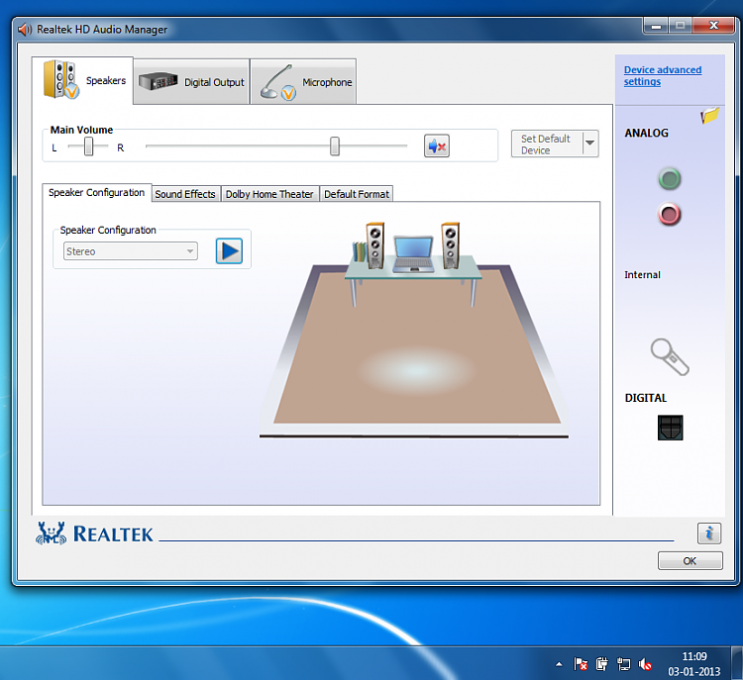Click the network tray icon

623,664
